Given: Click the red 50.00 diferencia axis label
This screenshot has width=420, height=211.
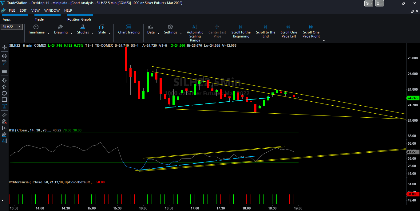Looking at the screenshot, I should tap(412, 194).
